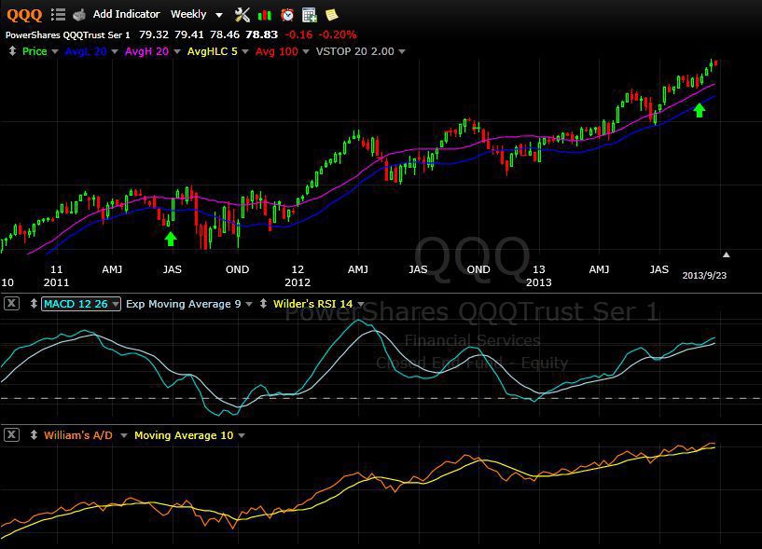Image resolution: width=762 pixels, height=549 pixels.
Task: Click the white triangle marker above date 2013/9/23
Action: tap(726, 254)
